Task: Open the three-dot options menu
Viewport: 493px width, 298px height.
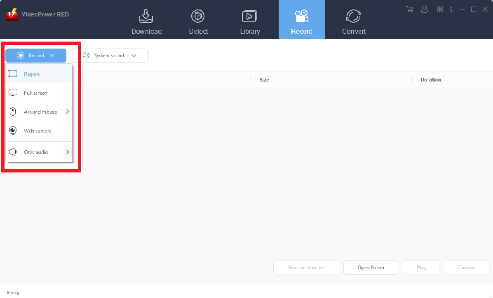Action: pyautogui.click(x=451, y=9)
